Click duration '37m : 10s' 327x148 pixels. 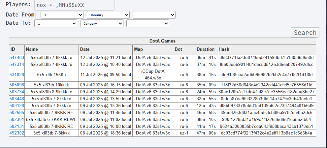(206, 64)
